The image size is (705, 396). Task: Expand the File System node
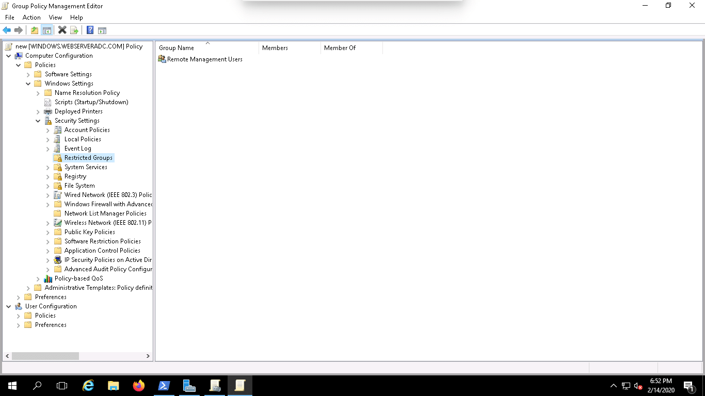[48, 186]
